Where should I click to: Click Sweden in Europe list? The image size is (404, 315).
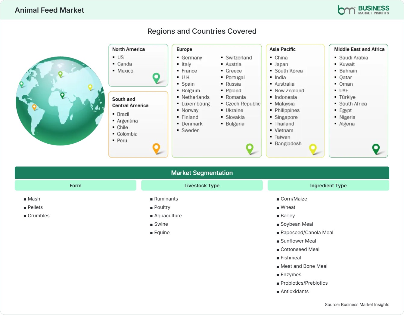191,130
